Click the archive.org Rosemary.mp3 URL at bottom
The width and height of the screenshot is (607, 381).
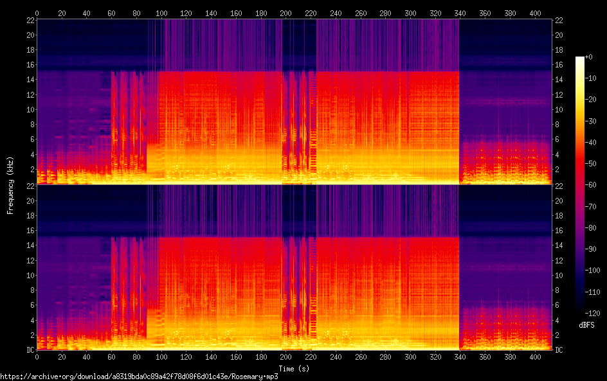point(139,377)
